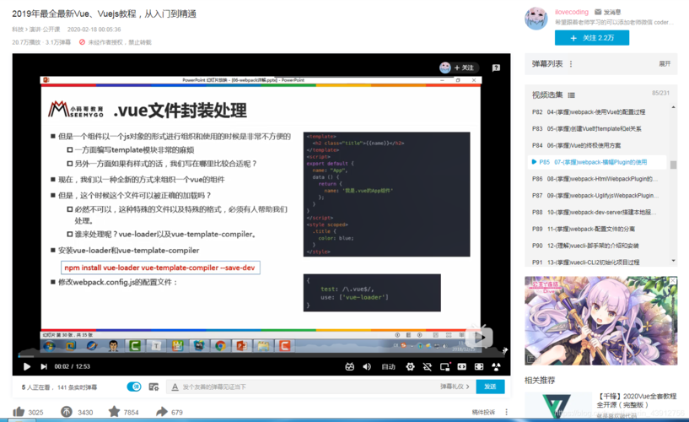Open ilovecoding uploader profile name
This screenshot has width=689, height=422.
pos(571,12)
